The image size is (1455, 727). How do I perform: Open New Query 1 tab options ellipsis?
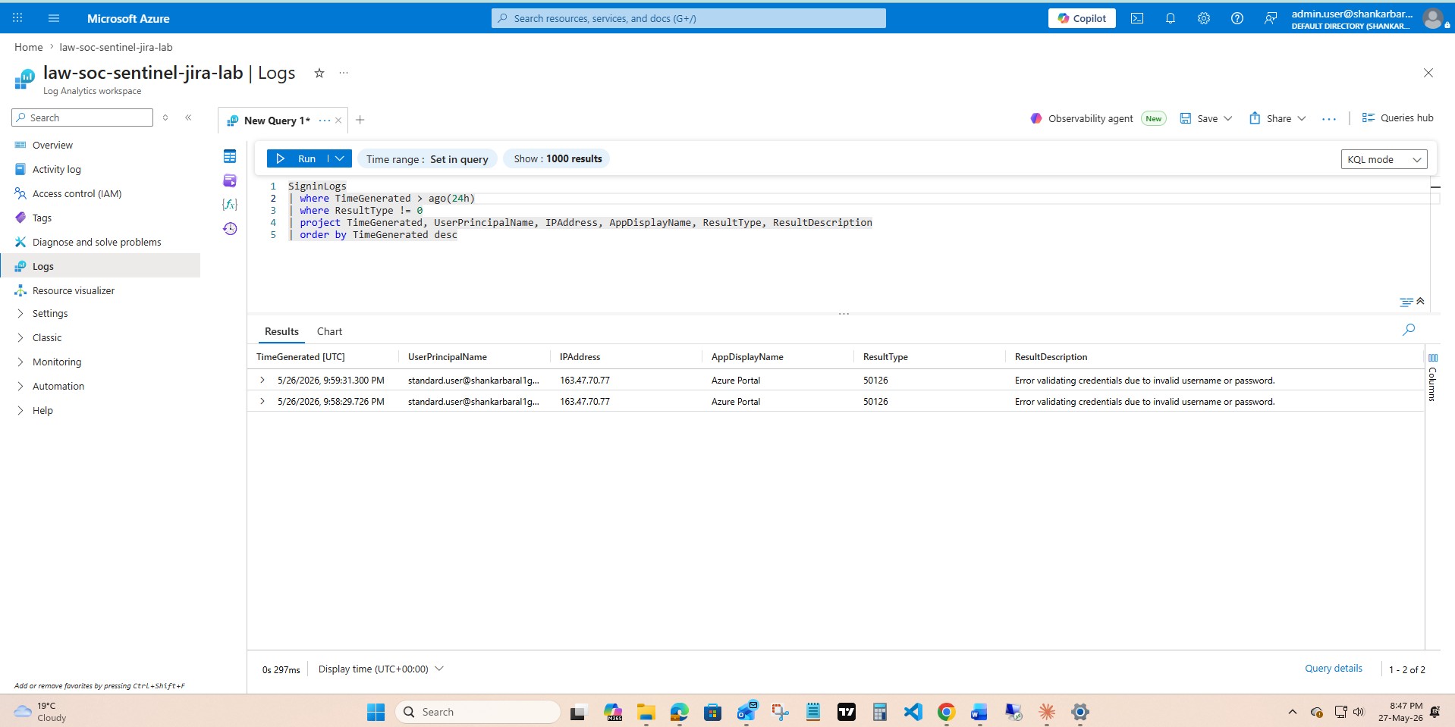pos(325,121)
